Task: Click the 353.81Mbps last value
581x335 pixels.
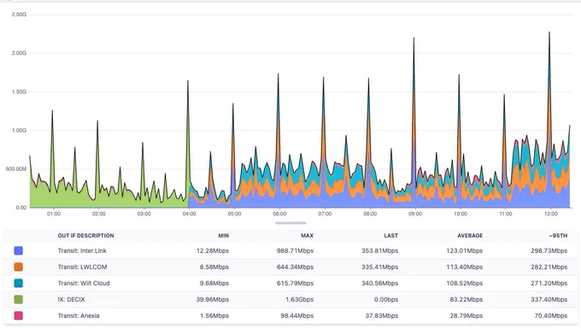Action: (x=380, y=251)
